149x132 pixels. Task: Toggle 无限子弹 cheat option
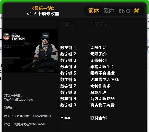pyautogui.click(x=98, y=54)
